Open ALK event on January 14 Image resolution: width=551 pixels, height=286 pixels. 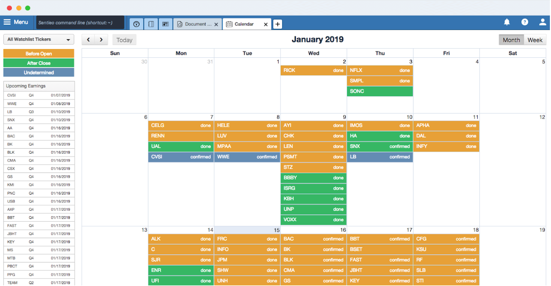click(x=181, y=239)
